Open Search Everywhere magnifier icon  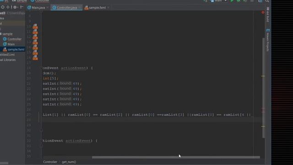(267, 1)
